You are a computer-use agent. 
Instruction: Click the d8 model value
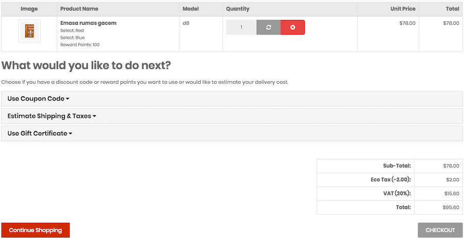pyautogui.click(x=186, y=23)
